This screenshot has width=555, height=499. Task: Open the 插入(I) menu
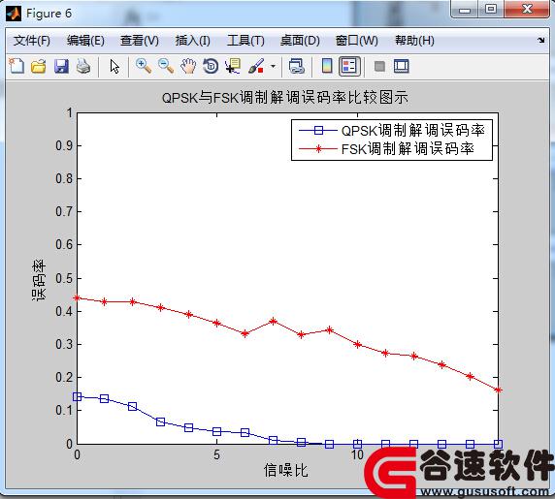click(192, 41)
